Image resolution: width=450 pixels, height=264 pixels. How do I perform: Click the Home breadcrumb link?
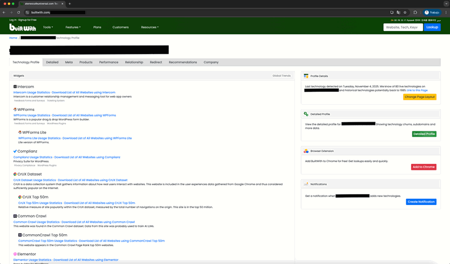pos(13,38)
